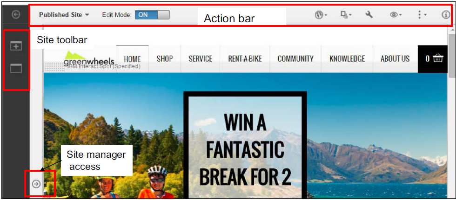The image size is (456, 200).
Task: Click the greenwheels logo
Action: [x=89, y=59]
